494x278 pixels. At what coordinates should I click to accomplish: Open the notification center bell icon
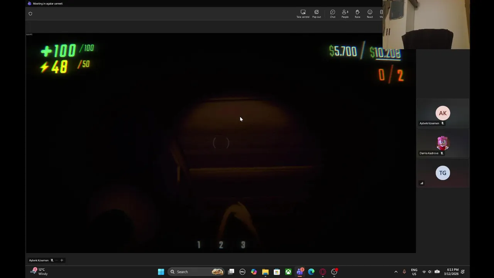463,272
